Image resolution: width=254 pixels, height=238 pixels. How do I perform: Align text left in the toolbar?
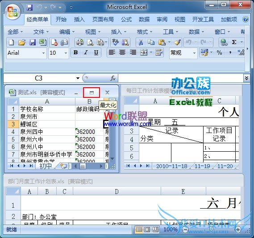(112, 52)
